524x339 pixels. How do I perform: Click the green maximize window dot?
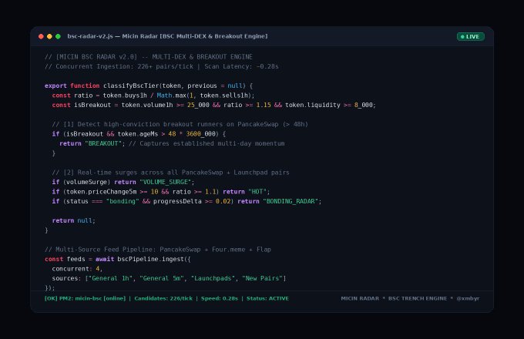click(58, 36)
